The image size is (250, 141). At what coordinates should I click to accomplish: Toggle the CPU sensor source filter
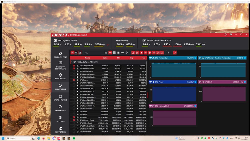click(x=106, y=53)
